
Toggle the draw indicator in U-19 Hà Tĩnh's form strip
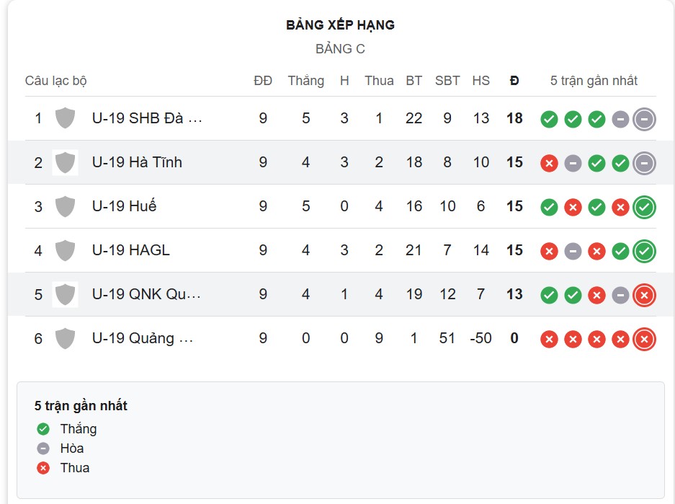point(572,163)
